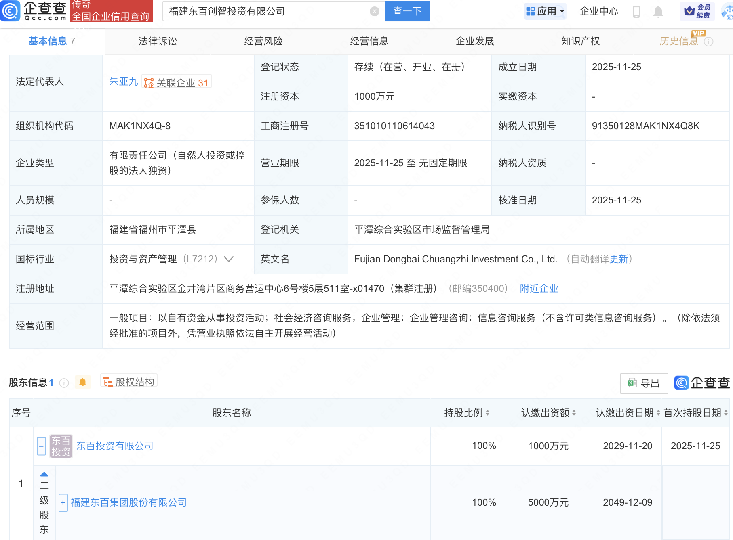Click the 企查查 logo icon
The height and width of the screenshot is (540, 733).
[x=11, y=11]
